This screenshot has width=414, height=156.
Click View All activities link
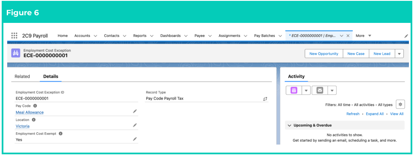[397, 114]
